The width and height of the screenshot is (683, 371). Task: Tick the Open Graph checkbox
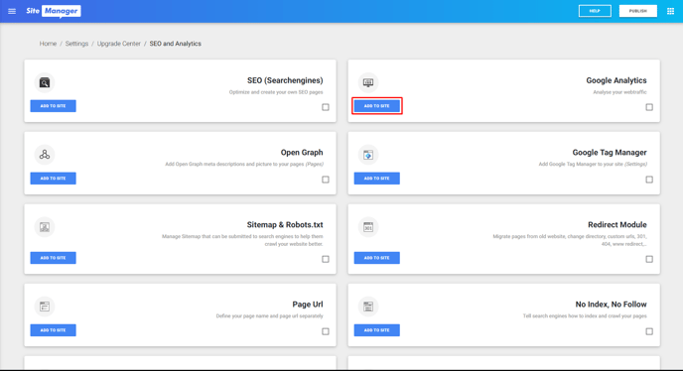coord(326,180)
